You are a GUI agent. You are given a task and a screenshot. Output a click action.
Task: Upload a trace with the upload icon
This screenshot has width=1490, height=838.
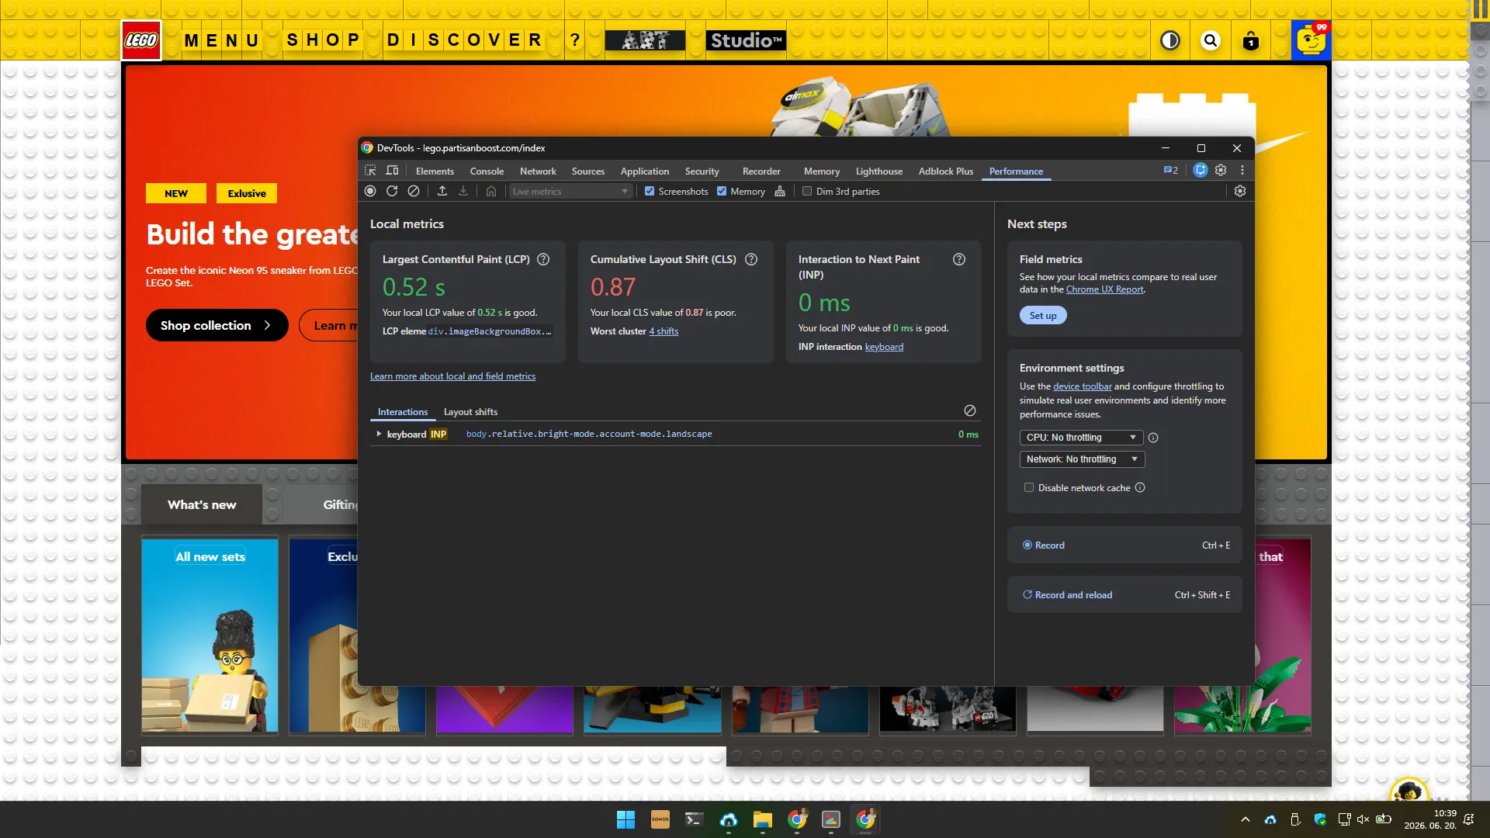click(x=442, y=191)
